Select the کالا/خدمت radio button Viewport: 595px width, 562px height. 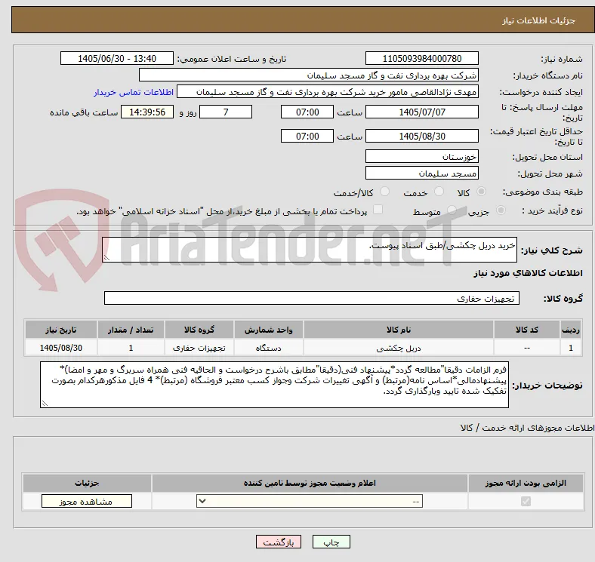385,192
